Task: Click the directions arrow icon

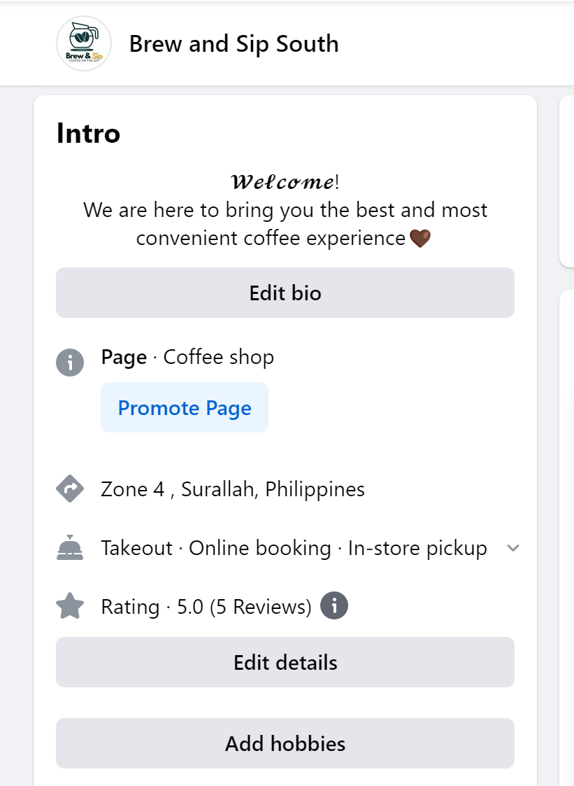Action: [x=70, y=489]
